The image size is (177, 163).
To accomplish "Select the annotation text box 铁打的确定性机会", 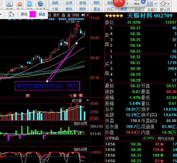I will coord(47,86).
